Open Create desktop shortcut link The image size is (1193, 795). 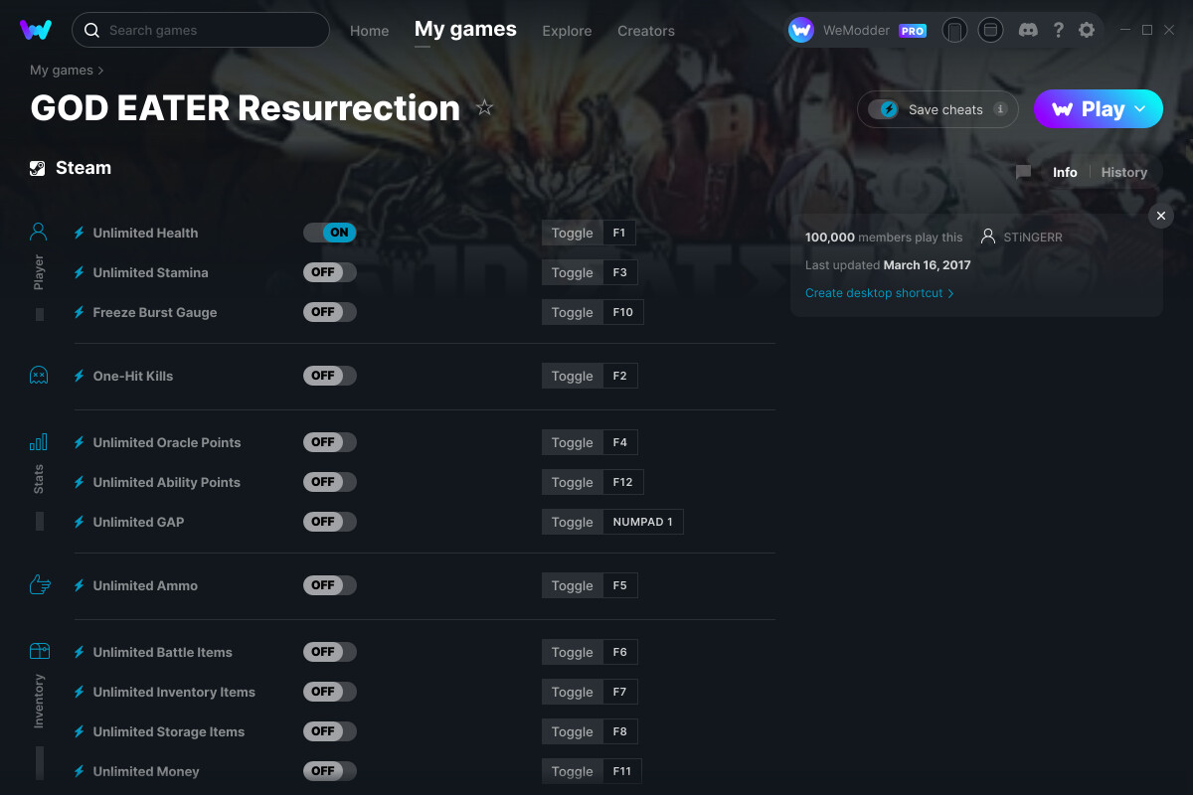(880, 293)
